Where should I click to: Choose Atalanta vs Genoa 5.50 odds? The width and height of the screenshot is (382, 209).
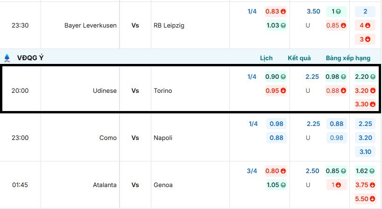365,199
